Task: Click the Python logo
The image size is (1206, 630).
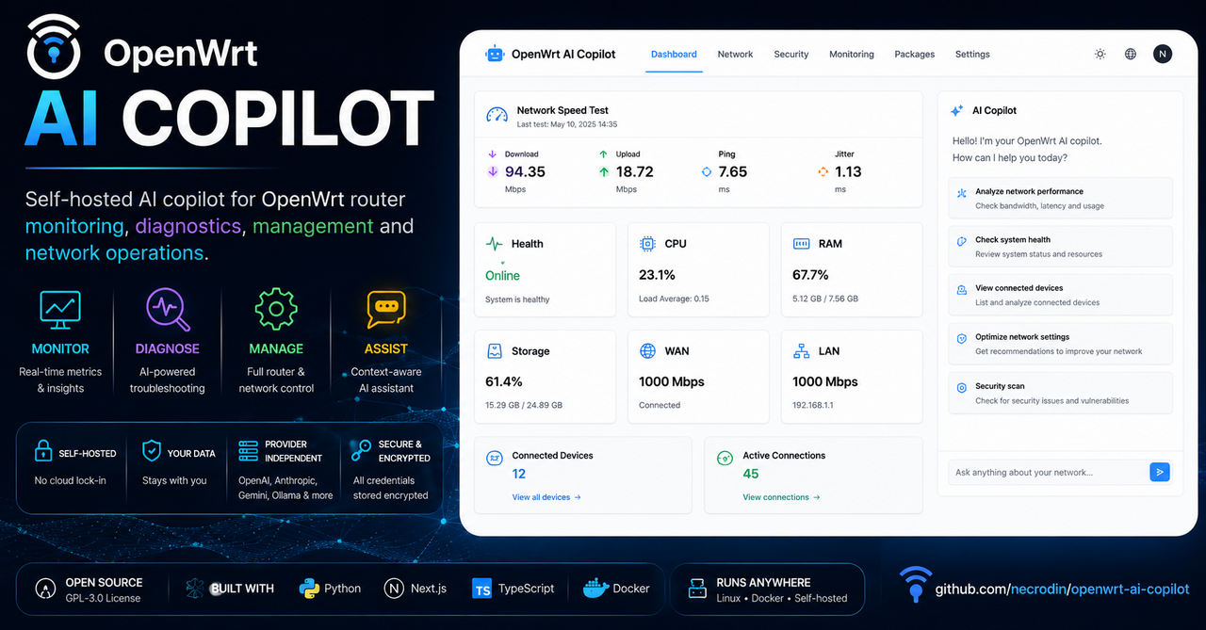Action: pyautogui.click(x=309, y=588)
